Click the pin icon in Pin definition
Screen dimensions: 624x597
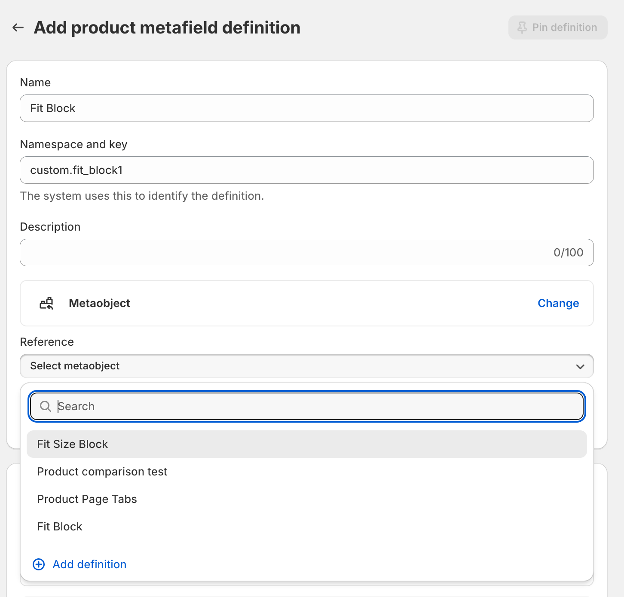tap(522, 27)
